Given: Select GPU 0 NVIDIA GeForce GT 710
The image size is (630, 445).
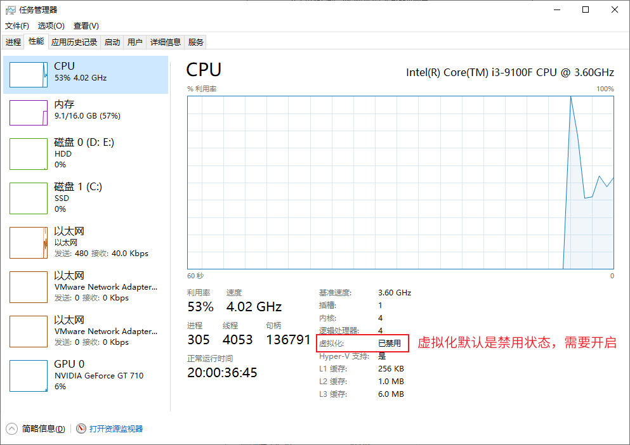Looking at the screenshot, I should coord(29,376).
